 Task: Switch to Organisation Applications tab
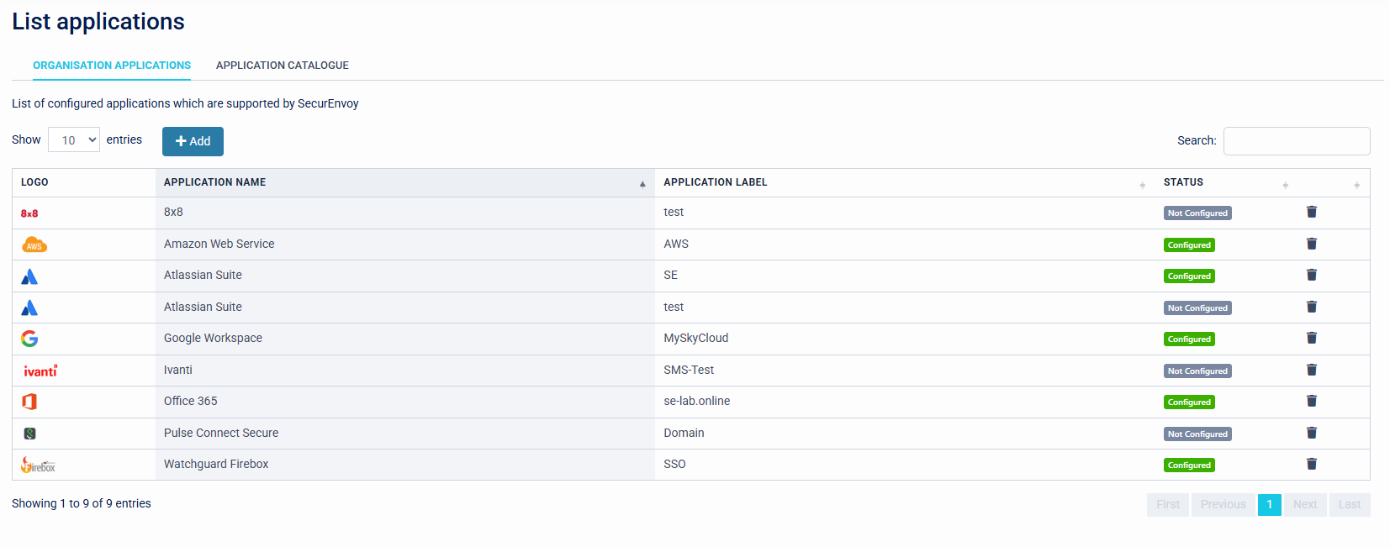tap(112, 66)
